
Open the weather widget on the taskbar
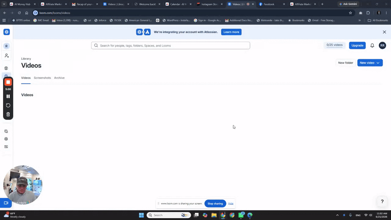[15, 215]
